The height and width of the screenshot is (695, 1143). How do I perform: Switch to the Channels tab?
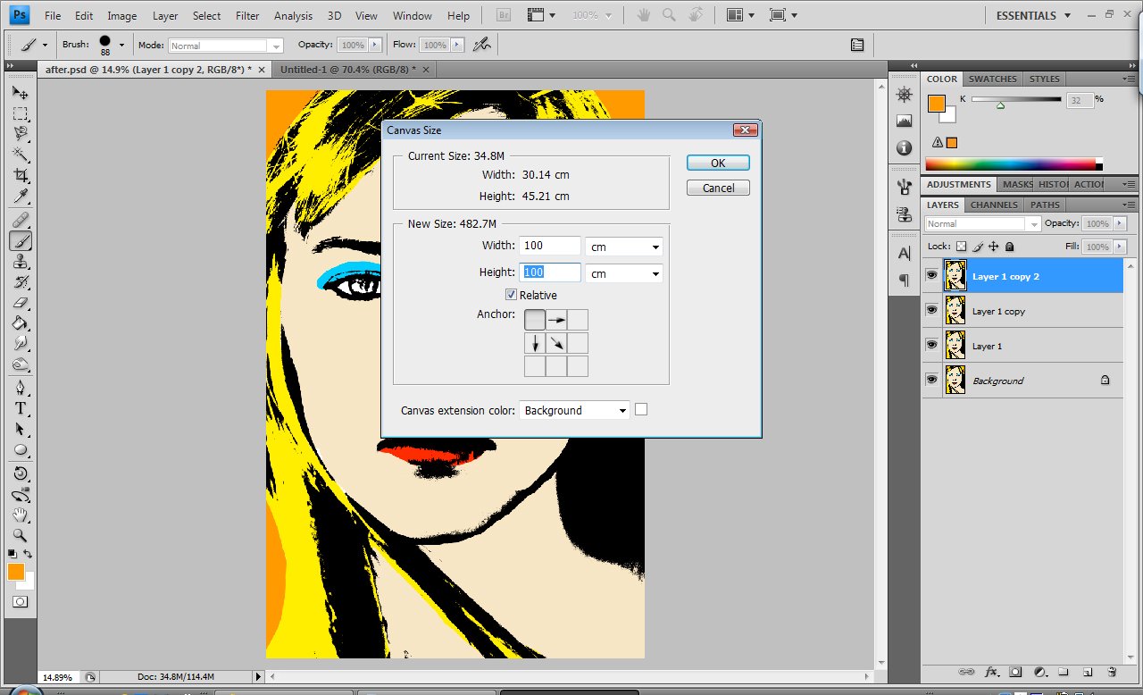(x=994, y=205)
